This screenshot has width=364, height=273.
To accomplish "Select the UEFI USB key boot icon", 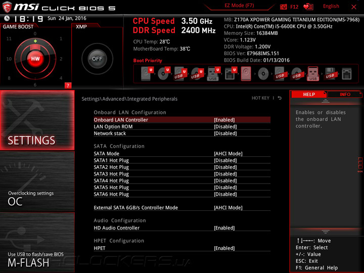I will click(x=213, y=74).
